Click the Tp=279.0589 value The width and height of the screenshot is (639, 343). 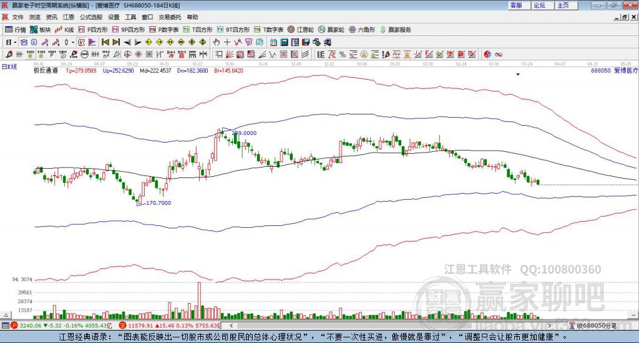[x=81, y=71]
